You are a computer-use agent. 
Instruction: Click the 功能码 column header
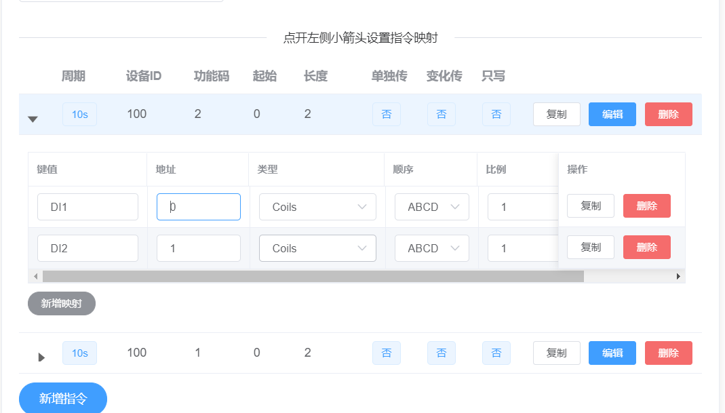212,76
